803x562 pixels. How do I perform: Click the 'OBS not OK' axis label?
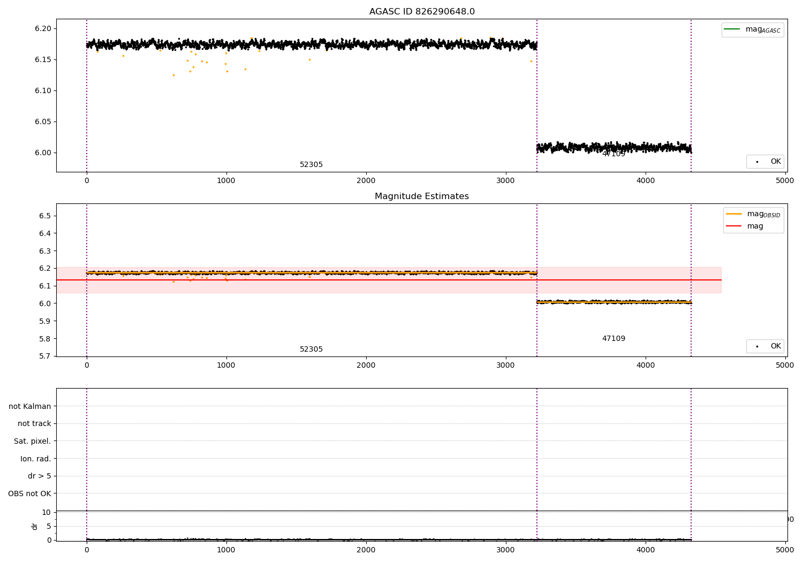(30, 493)
